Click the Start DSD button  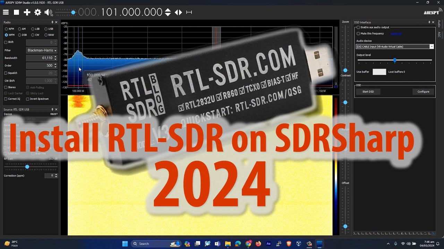point(368,92)
